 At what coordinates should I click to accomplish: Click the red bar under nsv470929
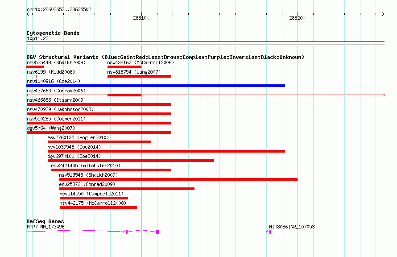coord(99,114)
